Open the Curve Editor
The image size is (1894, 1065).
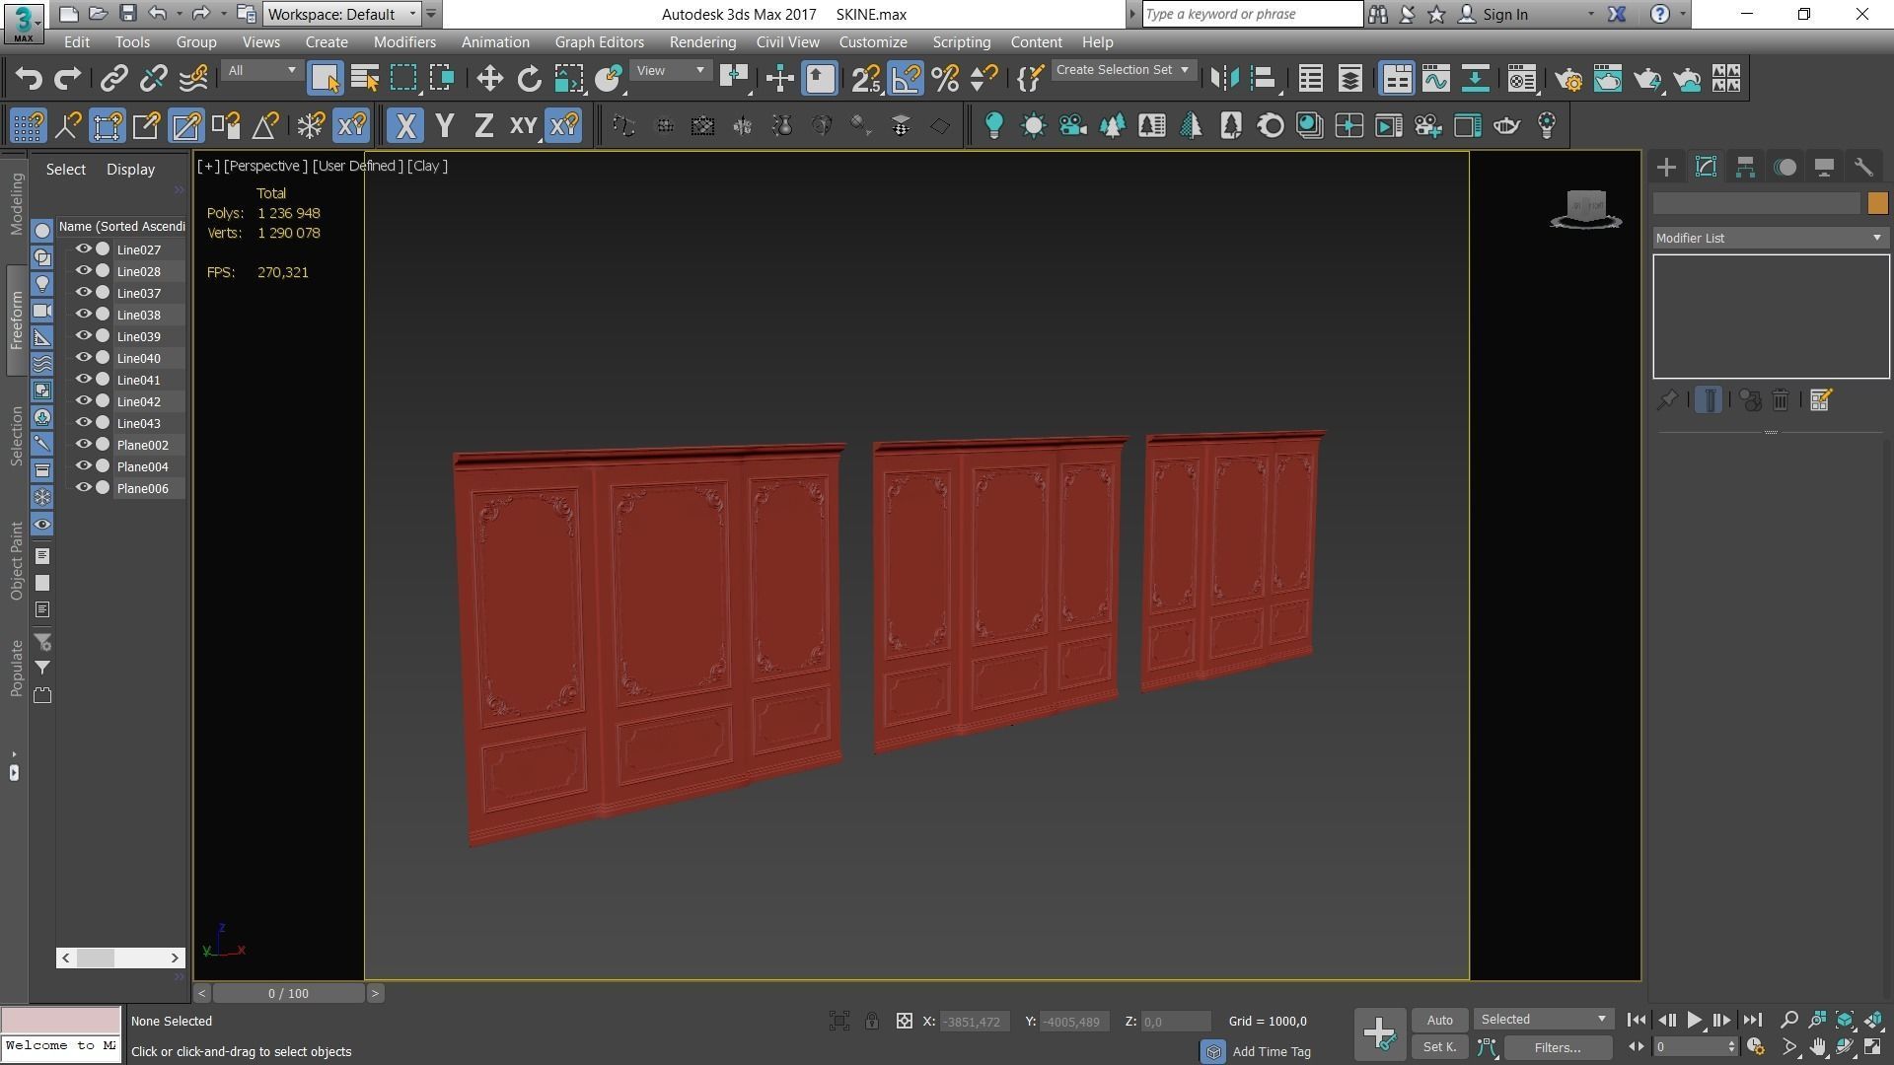(x=1436, y=79)
